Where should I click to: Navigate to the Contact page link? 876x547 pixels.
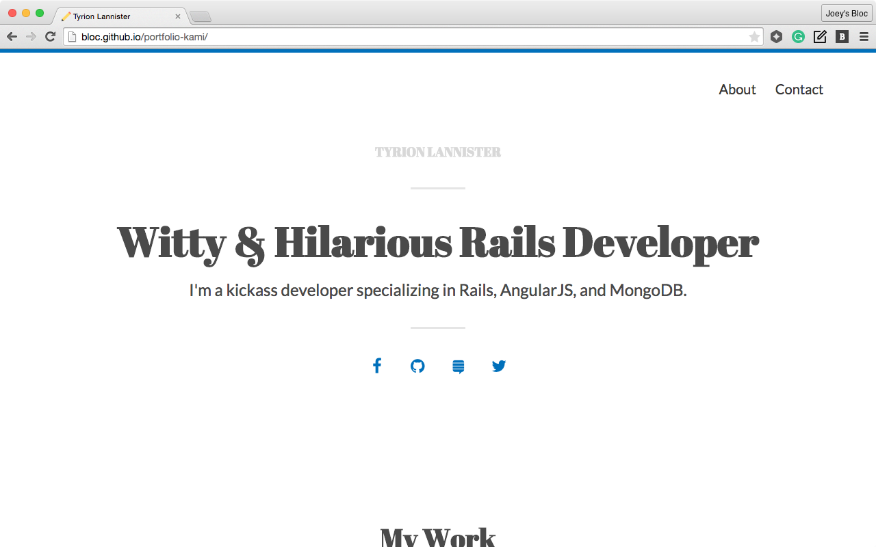pos(799,90)
